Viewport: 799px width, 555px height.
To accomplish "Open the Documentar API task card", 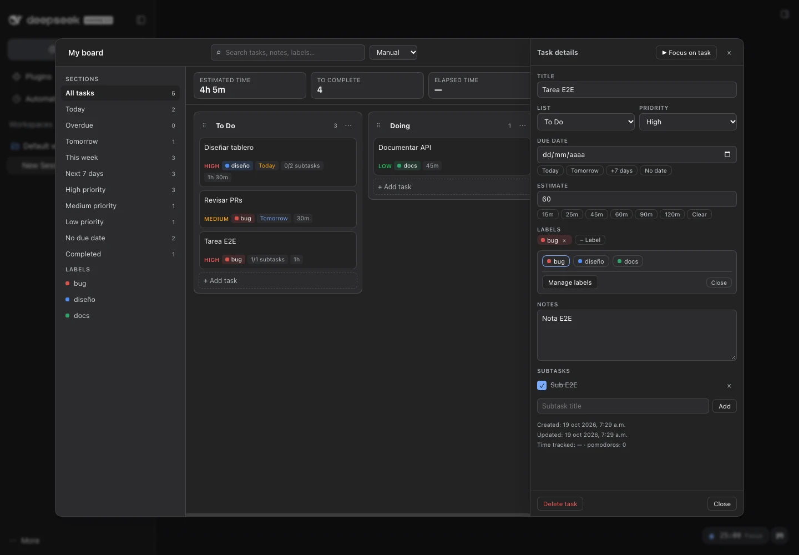I will pyautogui.click(x=452, y=157).
